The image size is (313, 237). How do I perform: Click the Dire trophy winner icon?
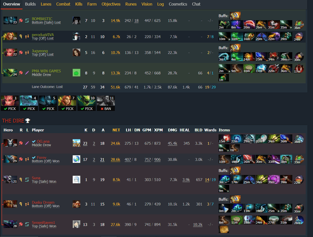click(x=28, y=121)
